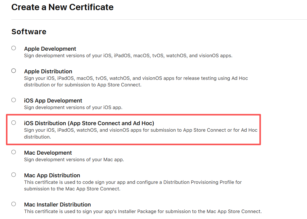Enable the iOS Distribution radio button

[x=14, y=122]
